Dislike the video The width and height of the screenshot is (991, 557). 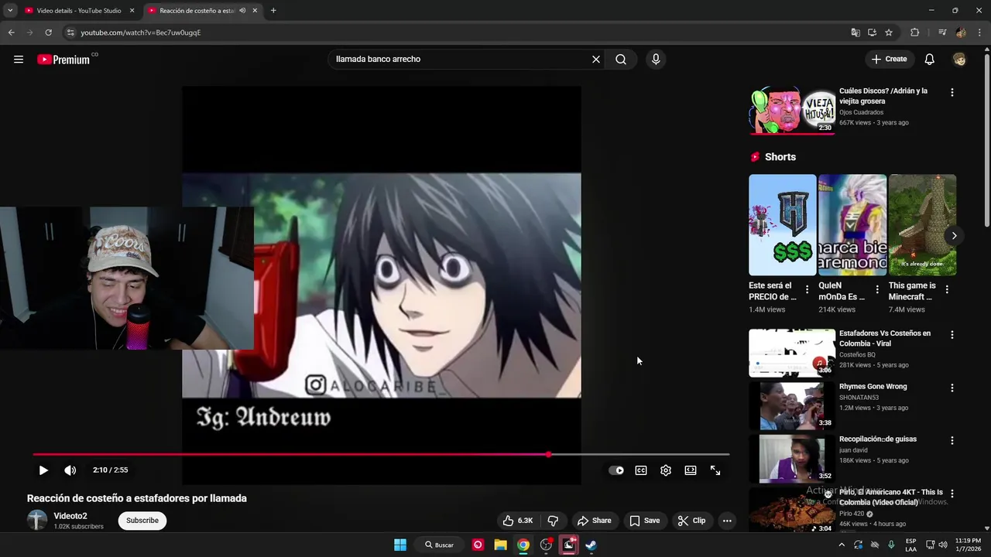point(553,521)
